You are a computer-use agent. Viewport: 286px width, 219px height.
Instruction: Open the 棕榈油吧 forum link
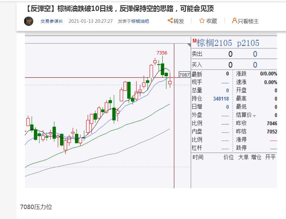[140, 21]
